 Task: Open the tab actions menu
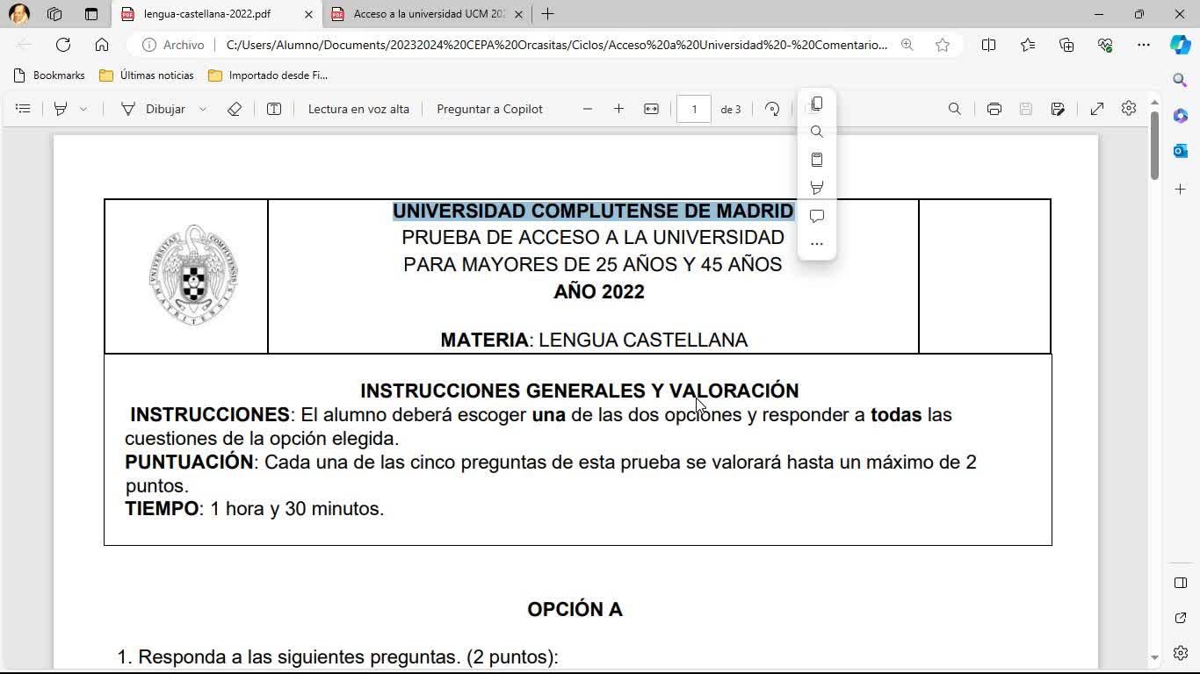[x=91, y=14]
